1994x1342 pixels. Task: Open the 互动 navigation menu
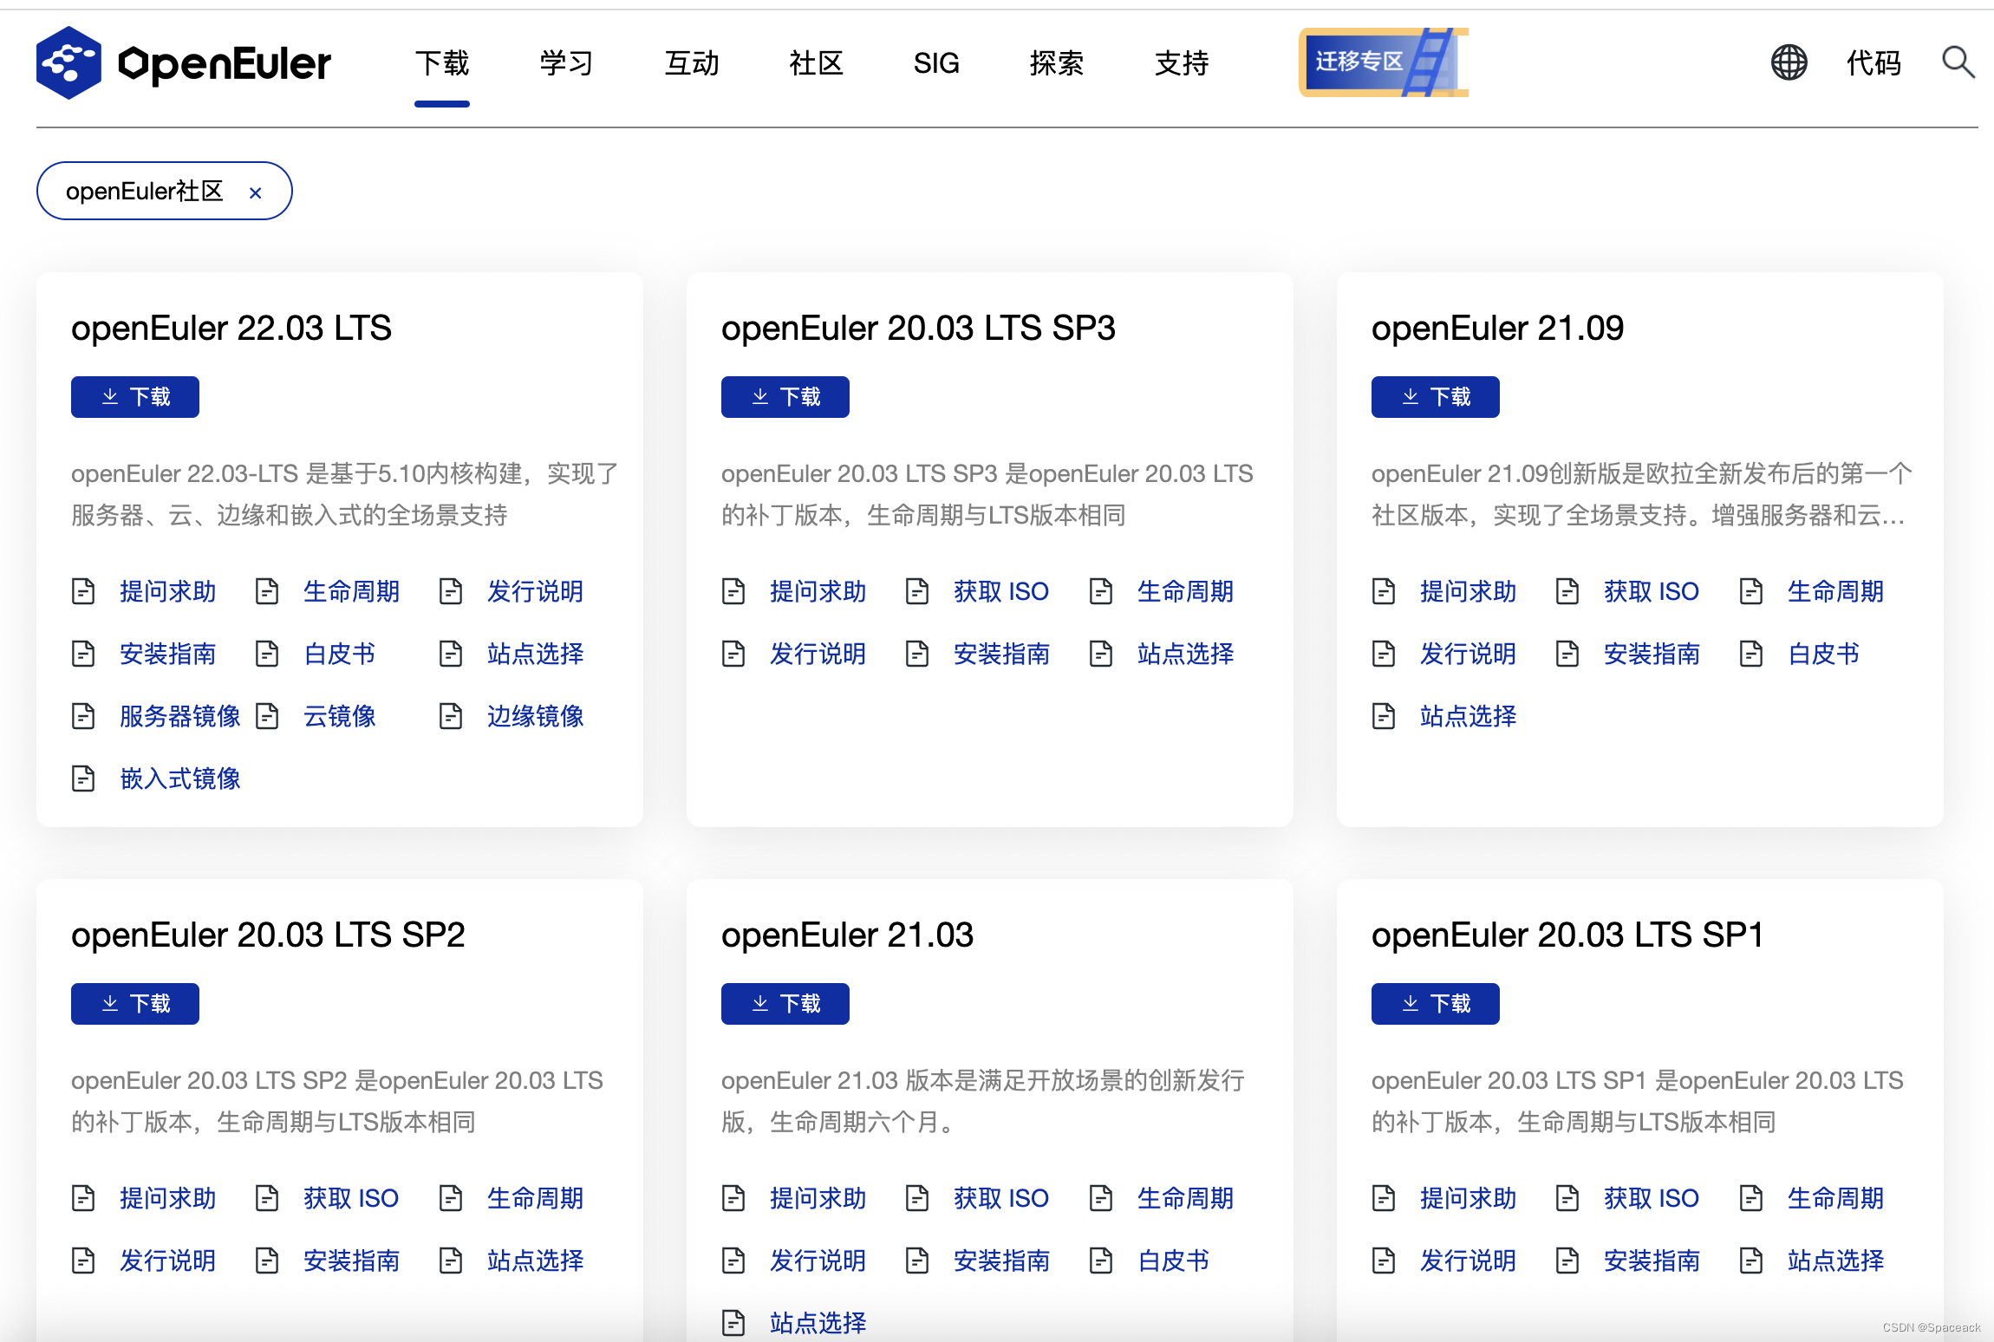pos(692,62)
